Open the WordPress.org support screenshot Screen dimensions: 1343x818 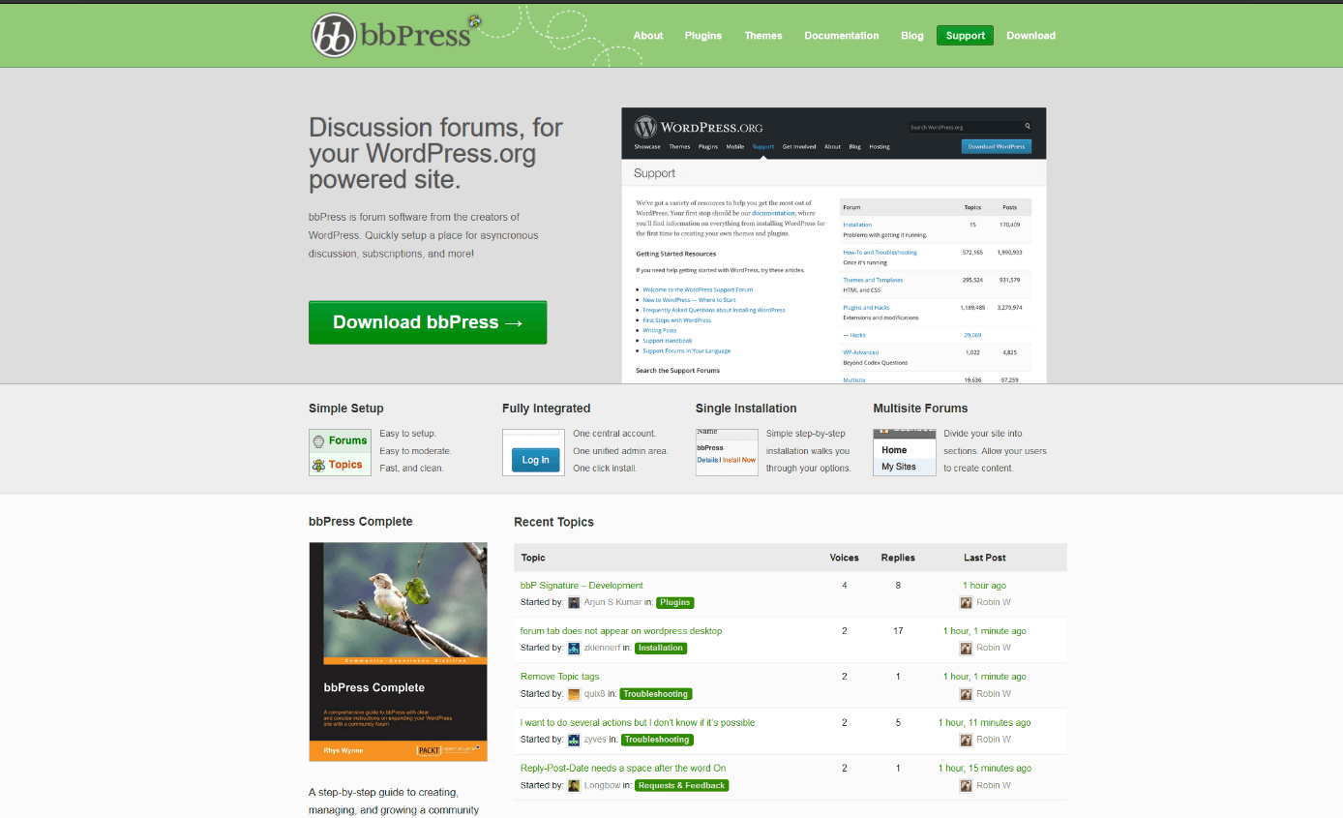(x=834, y=245)
